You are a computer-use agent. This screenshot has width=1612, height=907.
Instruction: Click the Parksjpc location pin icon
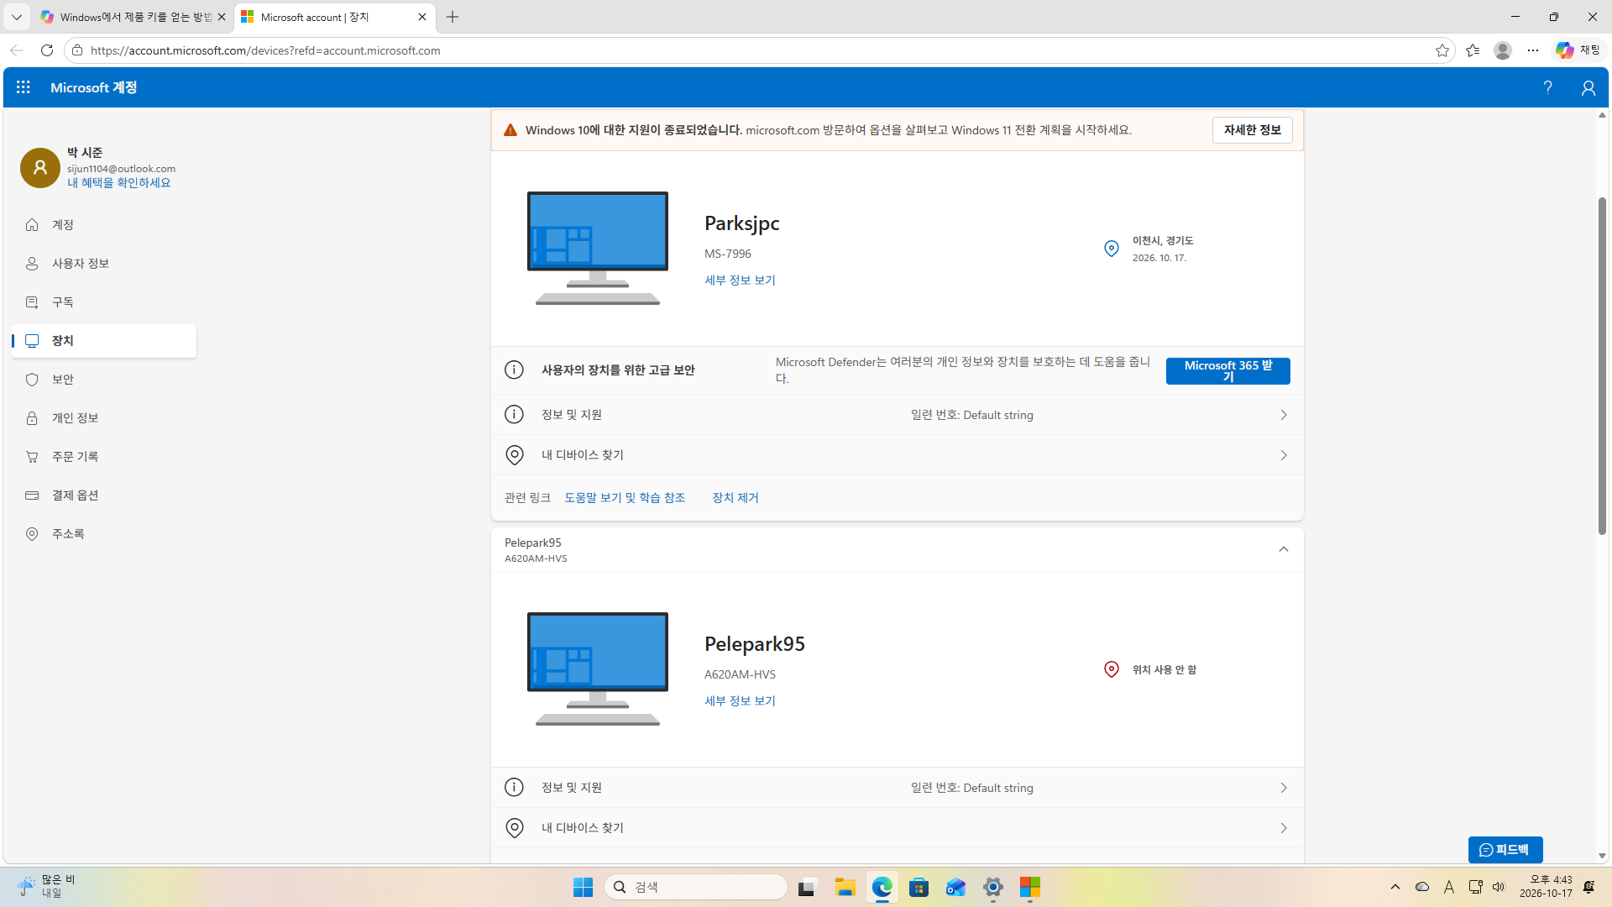[1111, 249]
